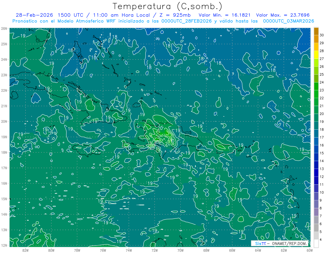Image resolution: width=329 pixels, height=254 pixels.
Task: Pick the orange swatch between 29 and 30
Action: pyautogui.click(x=316, y=39)
